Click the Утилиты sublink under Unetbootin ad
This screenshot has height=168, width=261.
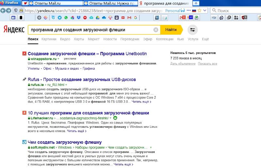pyautogui.click(x=34, y=68)
